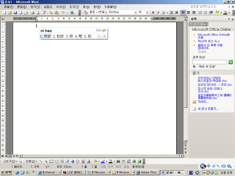Save the document with the floppy icon
The width and height of the screenshot is (235, 176).
point(15,13)
